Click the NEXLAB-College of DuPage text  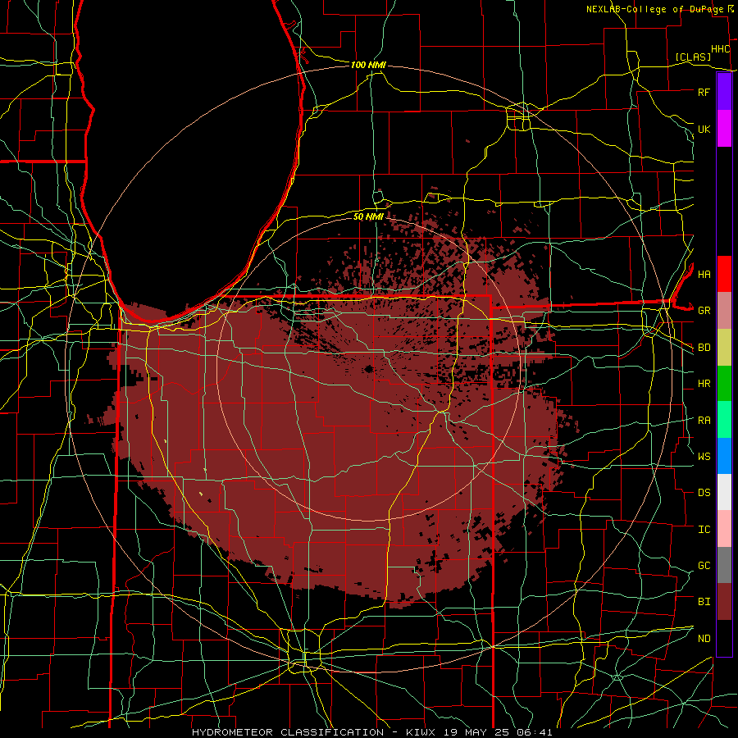coord(654,9)
